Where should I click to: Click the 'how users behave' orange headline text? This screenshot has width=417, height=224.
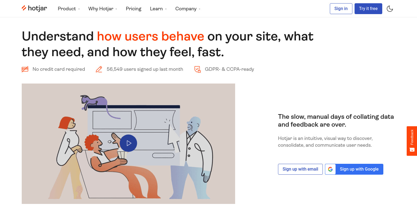click(150, 36)
